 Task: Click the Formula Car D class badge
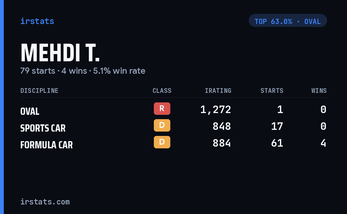[162, 142]
